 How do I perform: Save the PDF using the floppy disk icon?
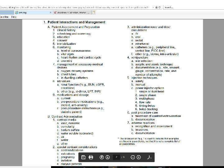point(83,157)
